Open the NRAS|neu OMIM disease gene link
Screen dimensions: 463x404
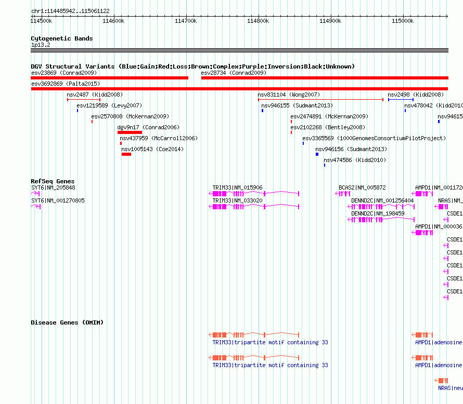pyautogui.click(x=451, y=388)
